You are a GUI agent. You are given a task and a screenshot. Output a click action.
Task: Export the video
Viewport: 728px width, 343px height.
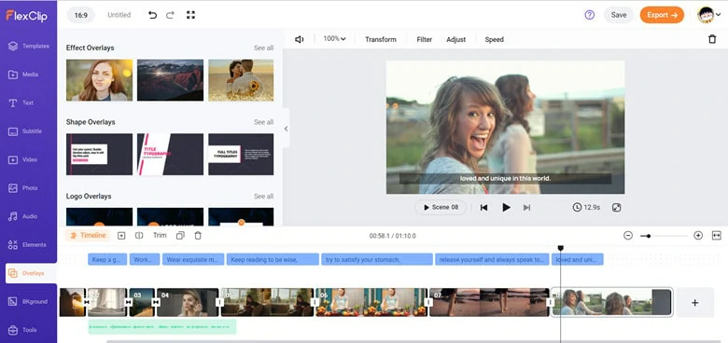click(662, 15)
